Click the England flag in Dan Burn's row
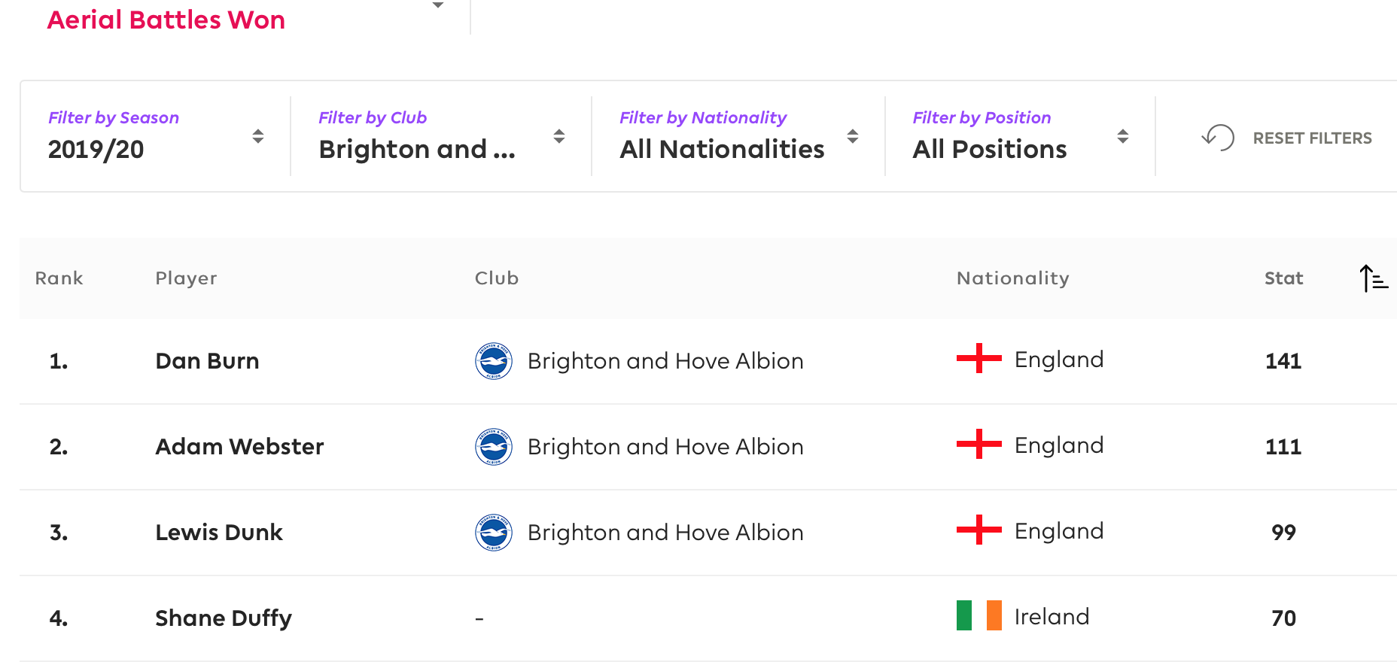This screenshot has width=1397, height=668. click(x=979, y=359)
